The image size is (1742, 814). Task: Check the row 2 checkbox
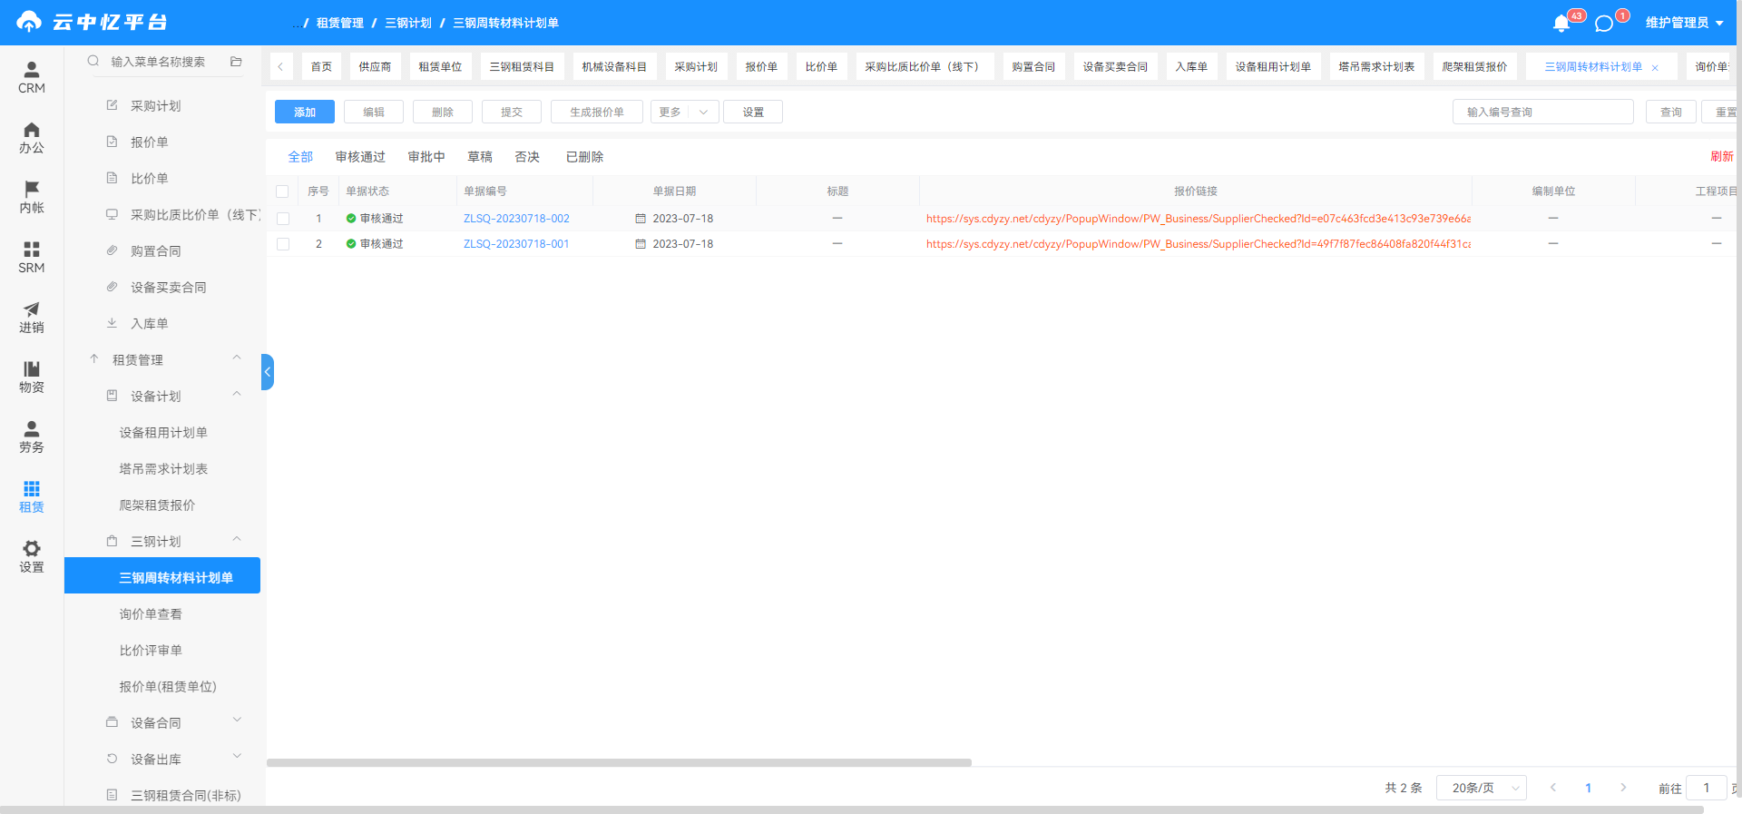click(x=283, y=244)
